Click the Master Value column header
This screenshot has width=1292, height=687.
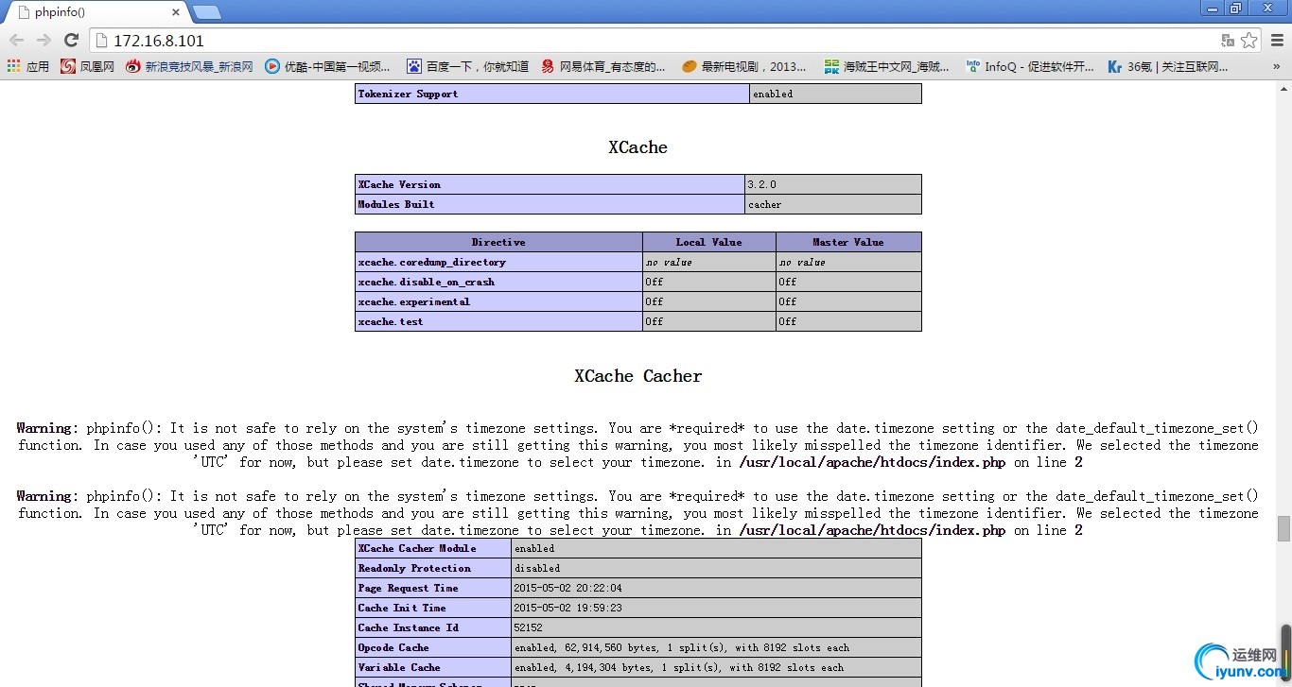click(x=848, y=242)
